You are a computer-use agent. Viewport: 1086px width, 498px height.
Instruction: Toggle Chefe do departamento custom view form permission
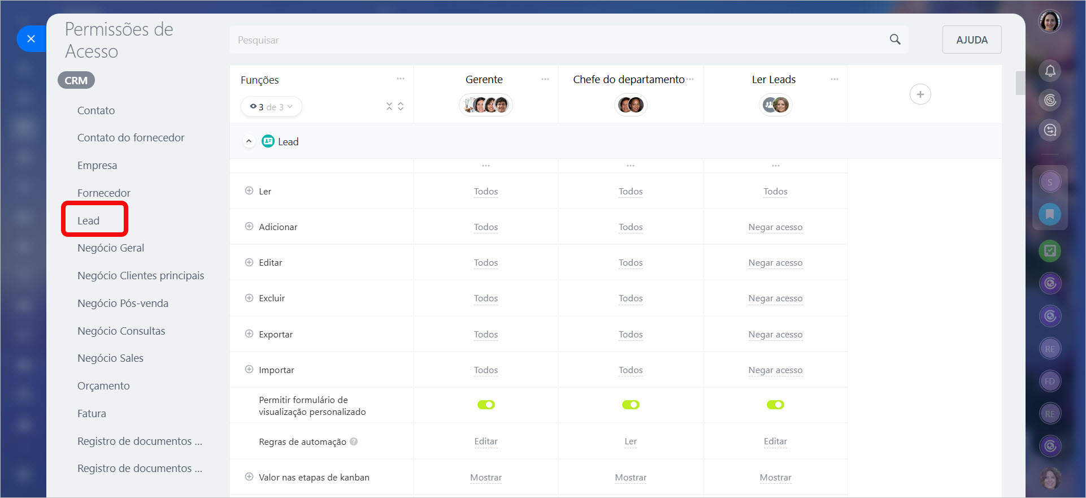[x=631, y=405]
